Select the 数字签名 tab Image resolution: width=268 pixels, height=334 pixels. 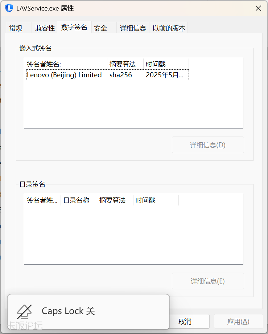74,27
